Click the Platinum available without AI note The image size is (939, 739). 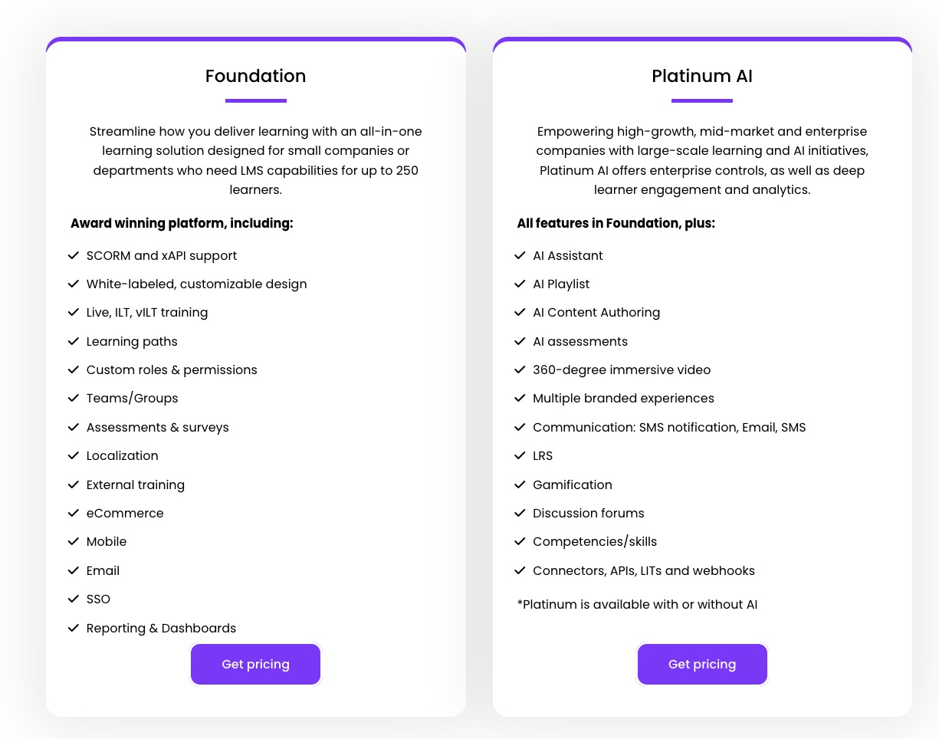click(x=637, y=604)
